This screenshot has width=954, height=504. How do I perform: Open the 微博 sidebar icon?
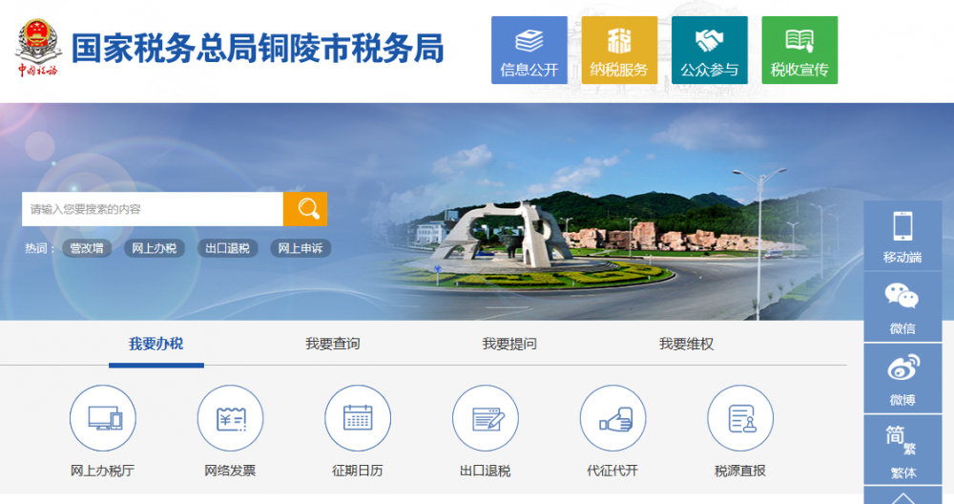point(902,377)
